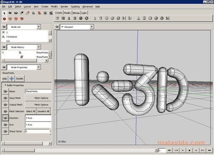The image size is (214, 155).
Task: Select the "3 Instance" node row
Action: (x=25, y=37)
